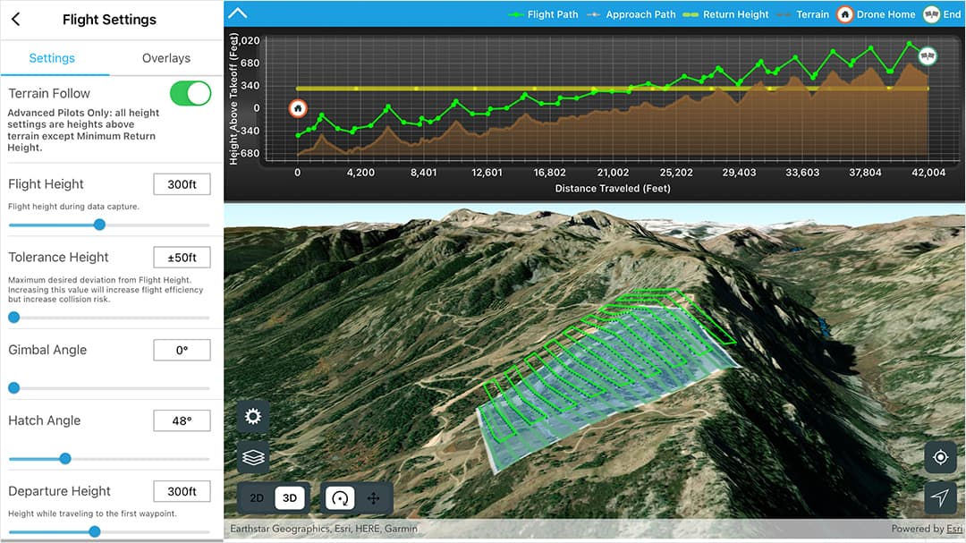Open the map settings gear icon
This screenshot has width=966, height=543.
[x=253, y=416]
